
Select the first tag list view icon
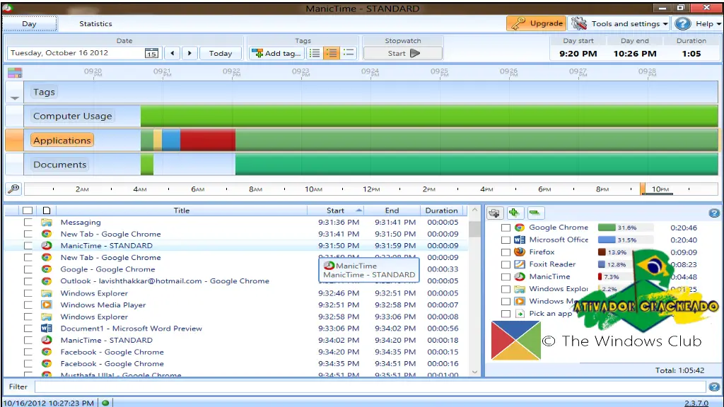pyautogui.click(x=315, y=53)
